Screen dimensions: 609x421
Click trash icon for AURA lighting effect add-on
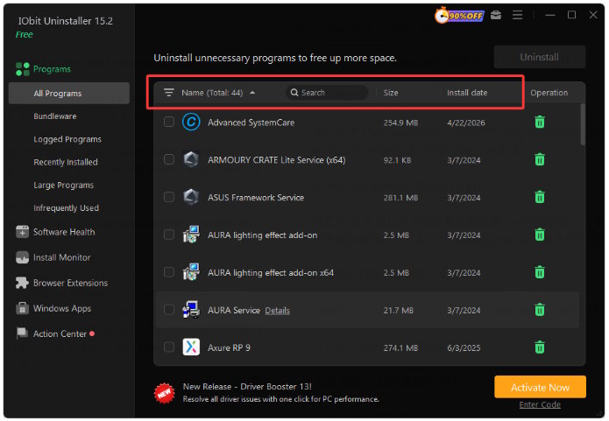(x=540, y=235)
